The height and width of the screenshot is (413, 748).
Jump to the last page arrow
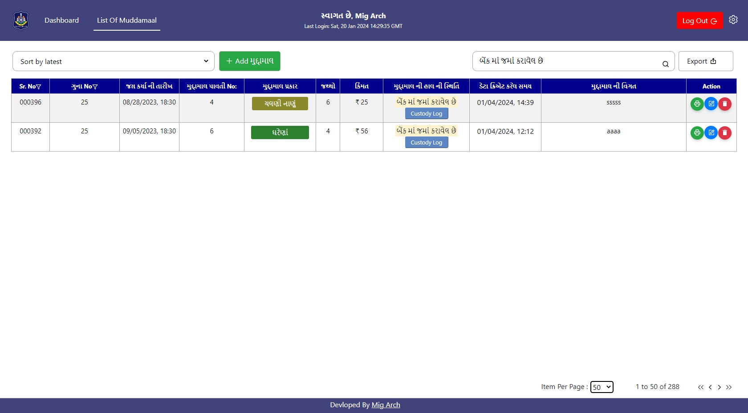[729, 387]
